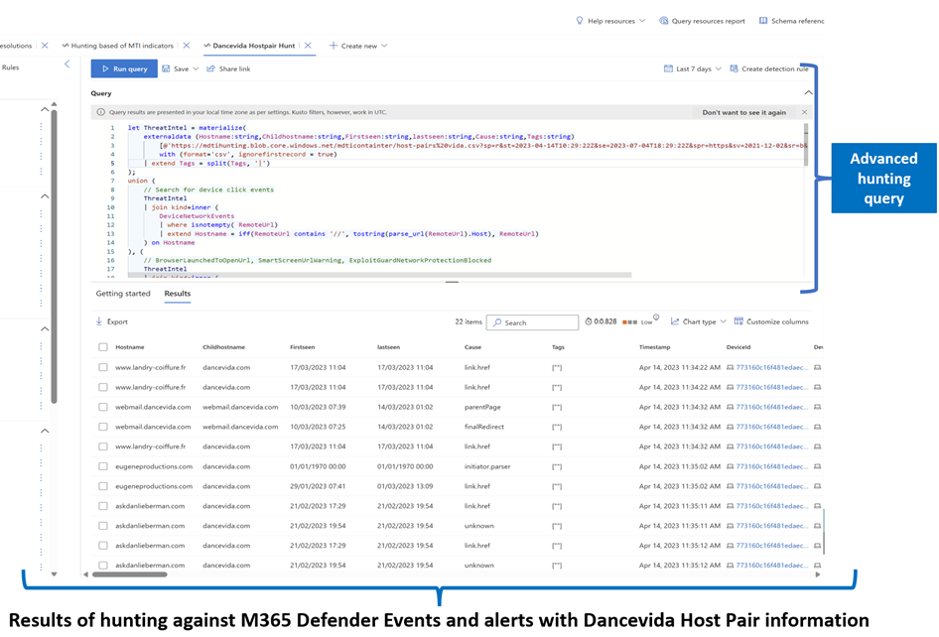Check the askdanlieberman.com 21/02/2023 17:29 first row checkbox
The image size is (939, 637).
tap(103, 506)
